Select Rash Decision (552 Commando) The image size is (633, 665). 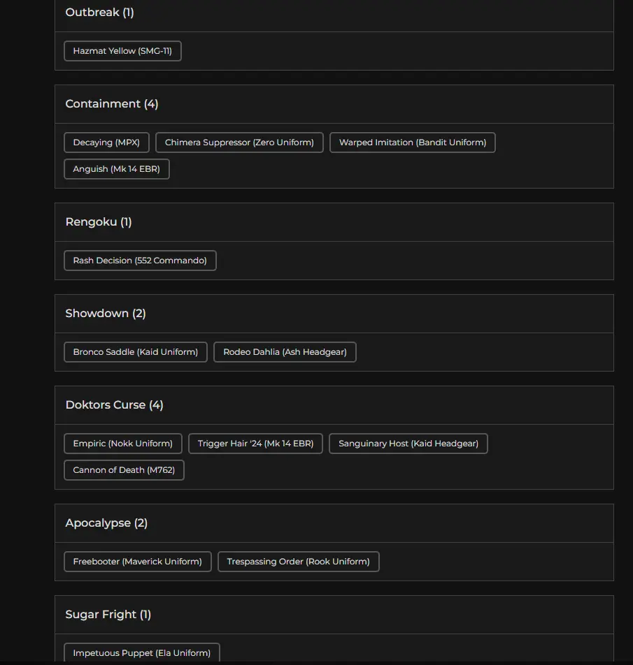click(x=140, y=261)
